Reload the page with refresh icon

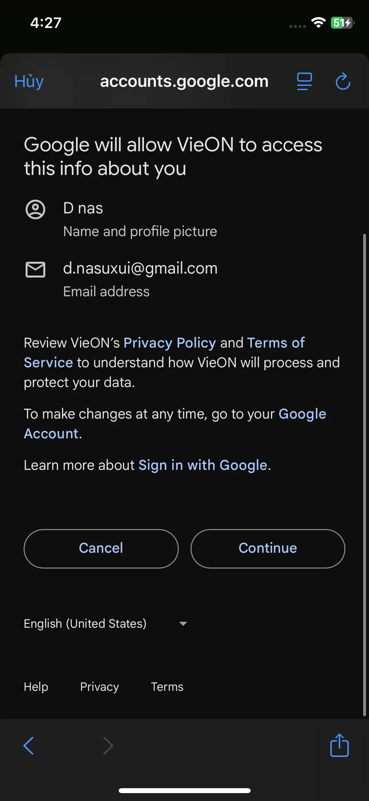coord(343,81)
